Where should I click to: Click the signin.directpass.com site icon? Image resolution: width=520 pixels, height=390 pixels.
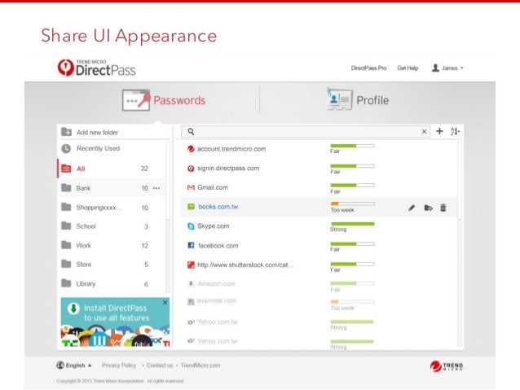(x=191, y=169)
